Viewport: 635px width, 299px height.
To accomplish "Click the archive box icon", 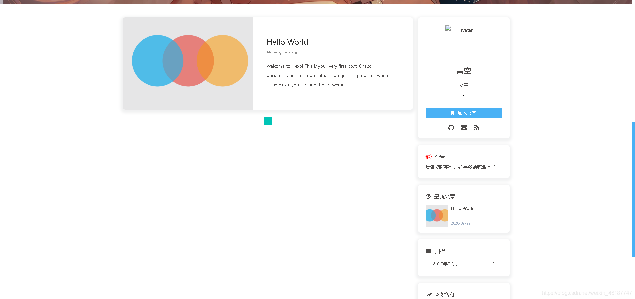I will tap(429, 251).
